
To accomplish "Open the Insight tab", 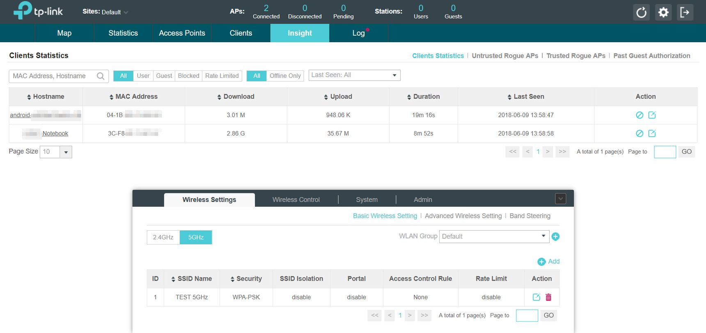I will coord(300,33).
